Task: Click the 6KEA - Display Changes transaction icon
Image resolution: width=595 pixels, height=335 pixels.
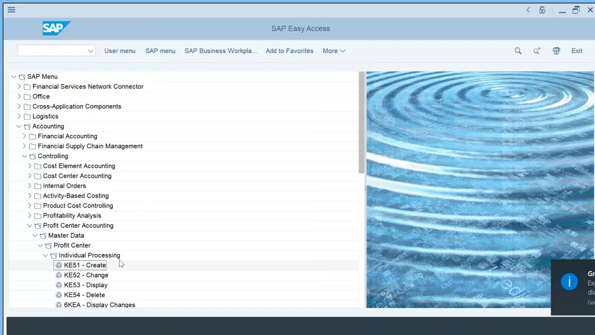Action: [59, 305]
